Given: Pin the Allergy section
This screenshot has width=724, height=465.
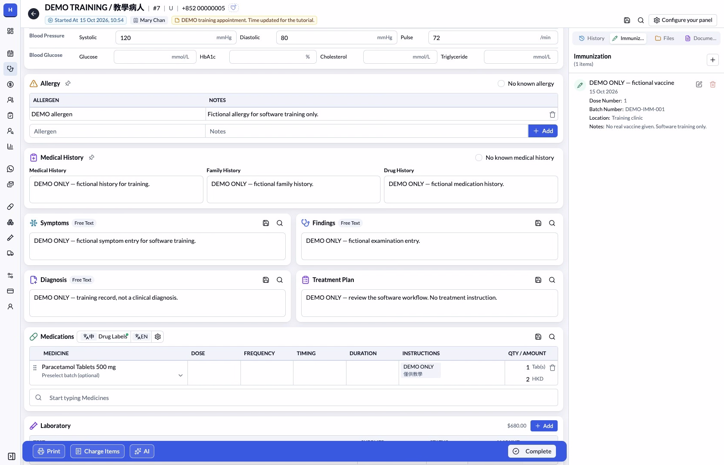Looking at the screenshot, I should pos(68,84).
